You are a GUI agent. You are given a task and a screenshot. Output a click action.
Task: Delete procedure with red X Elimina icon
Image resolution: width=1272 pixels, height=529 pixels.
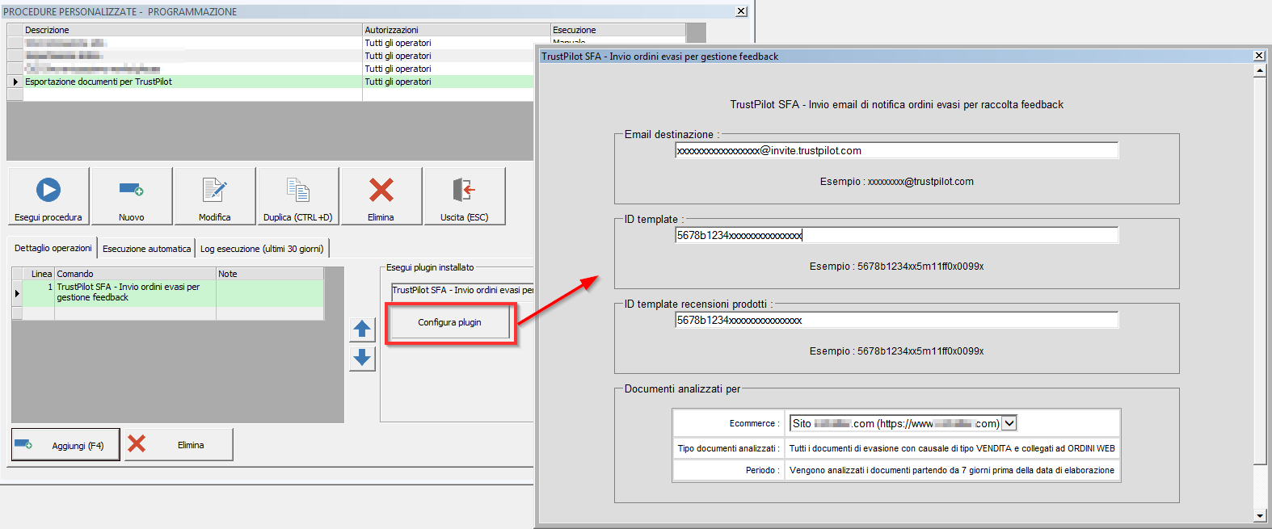point(381,191)
